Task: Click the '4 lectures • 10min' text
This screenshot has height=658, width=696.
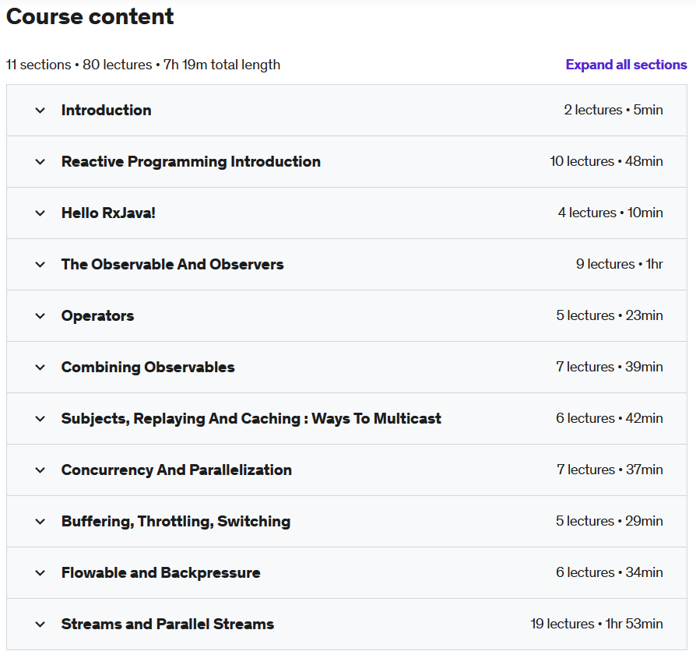Action: [x=610, y=213]
